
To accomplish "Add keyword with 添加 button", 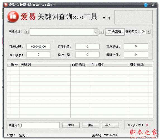I will click(x=71, y=125).
